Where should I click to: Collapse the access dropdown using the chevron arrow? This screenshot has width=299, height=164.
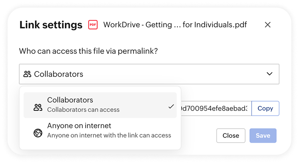(x=269, y=74)
